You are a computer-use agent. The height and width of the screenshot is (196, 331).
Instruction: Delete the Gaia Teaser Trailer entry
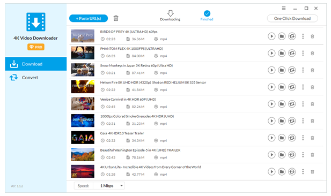click(312, 138)
